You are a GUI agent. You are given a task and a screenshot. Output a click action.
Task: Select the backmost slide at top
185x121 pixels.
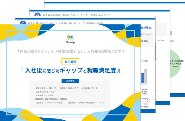point(115,4)
